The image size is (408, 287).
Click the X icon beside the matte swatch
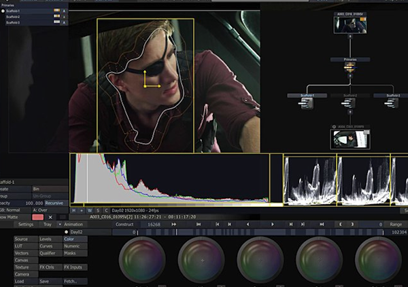pyautogui.click(x=50, y=217)
